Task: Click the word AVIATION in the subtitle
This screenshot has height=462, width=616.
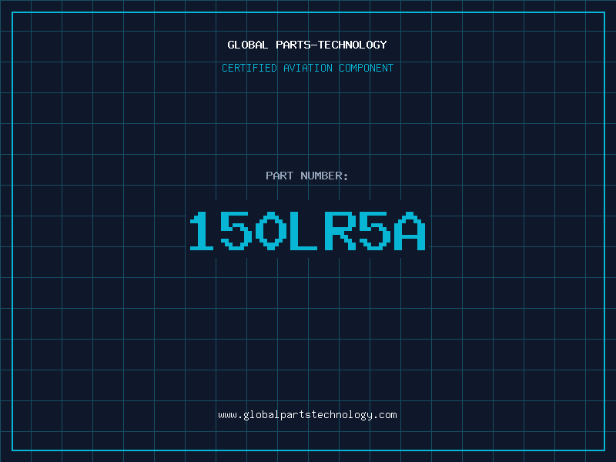Action: pos(307,68)
